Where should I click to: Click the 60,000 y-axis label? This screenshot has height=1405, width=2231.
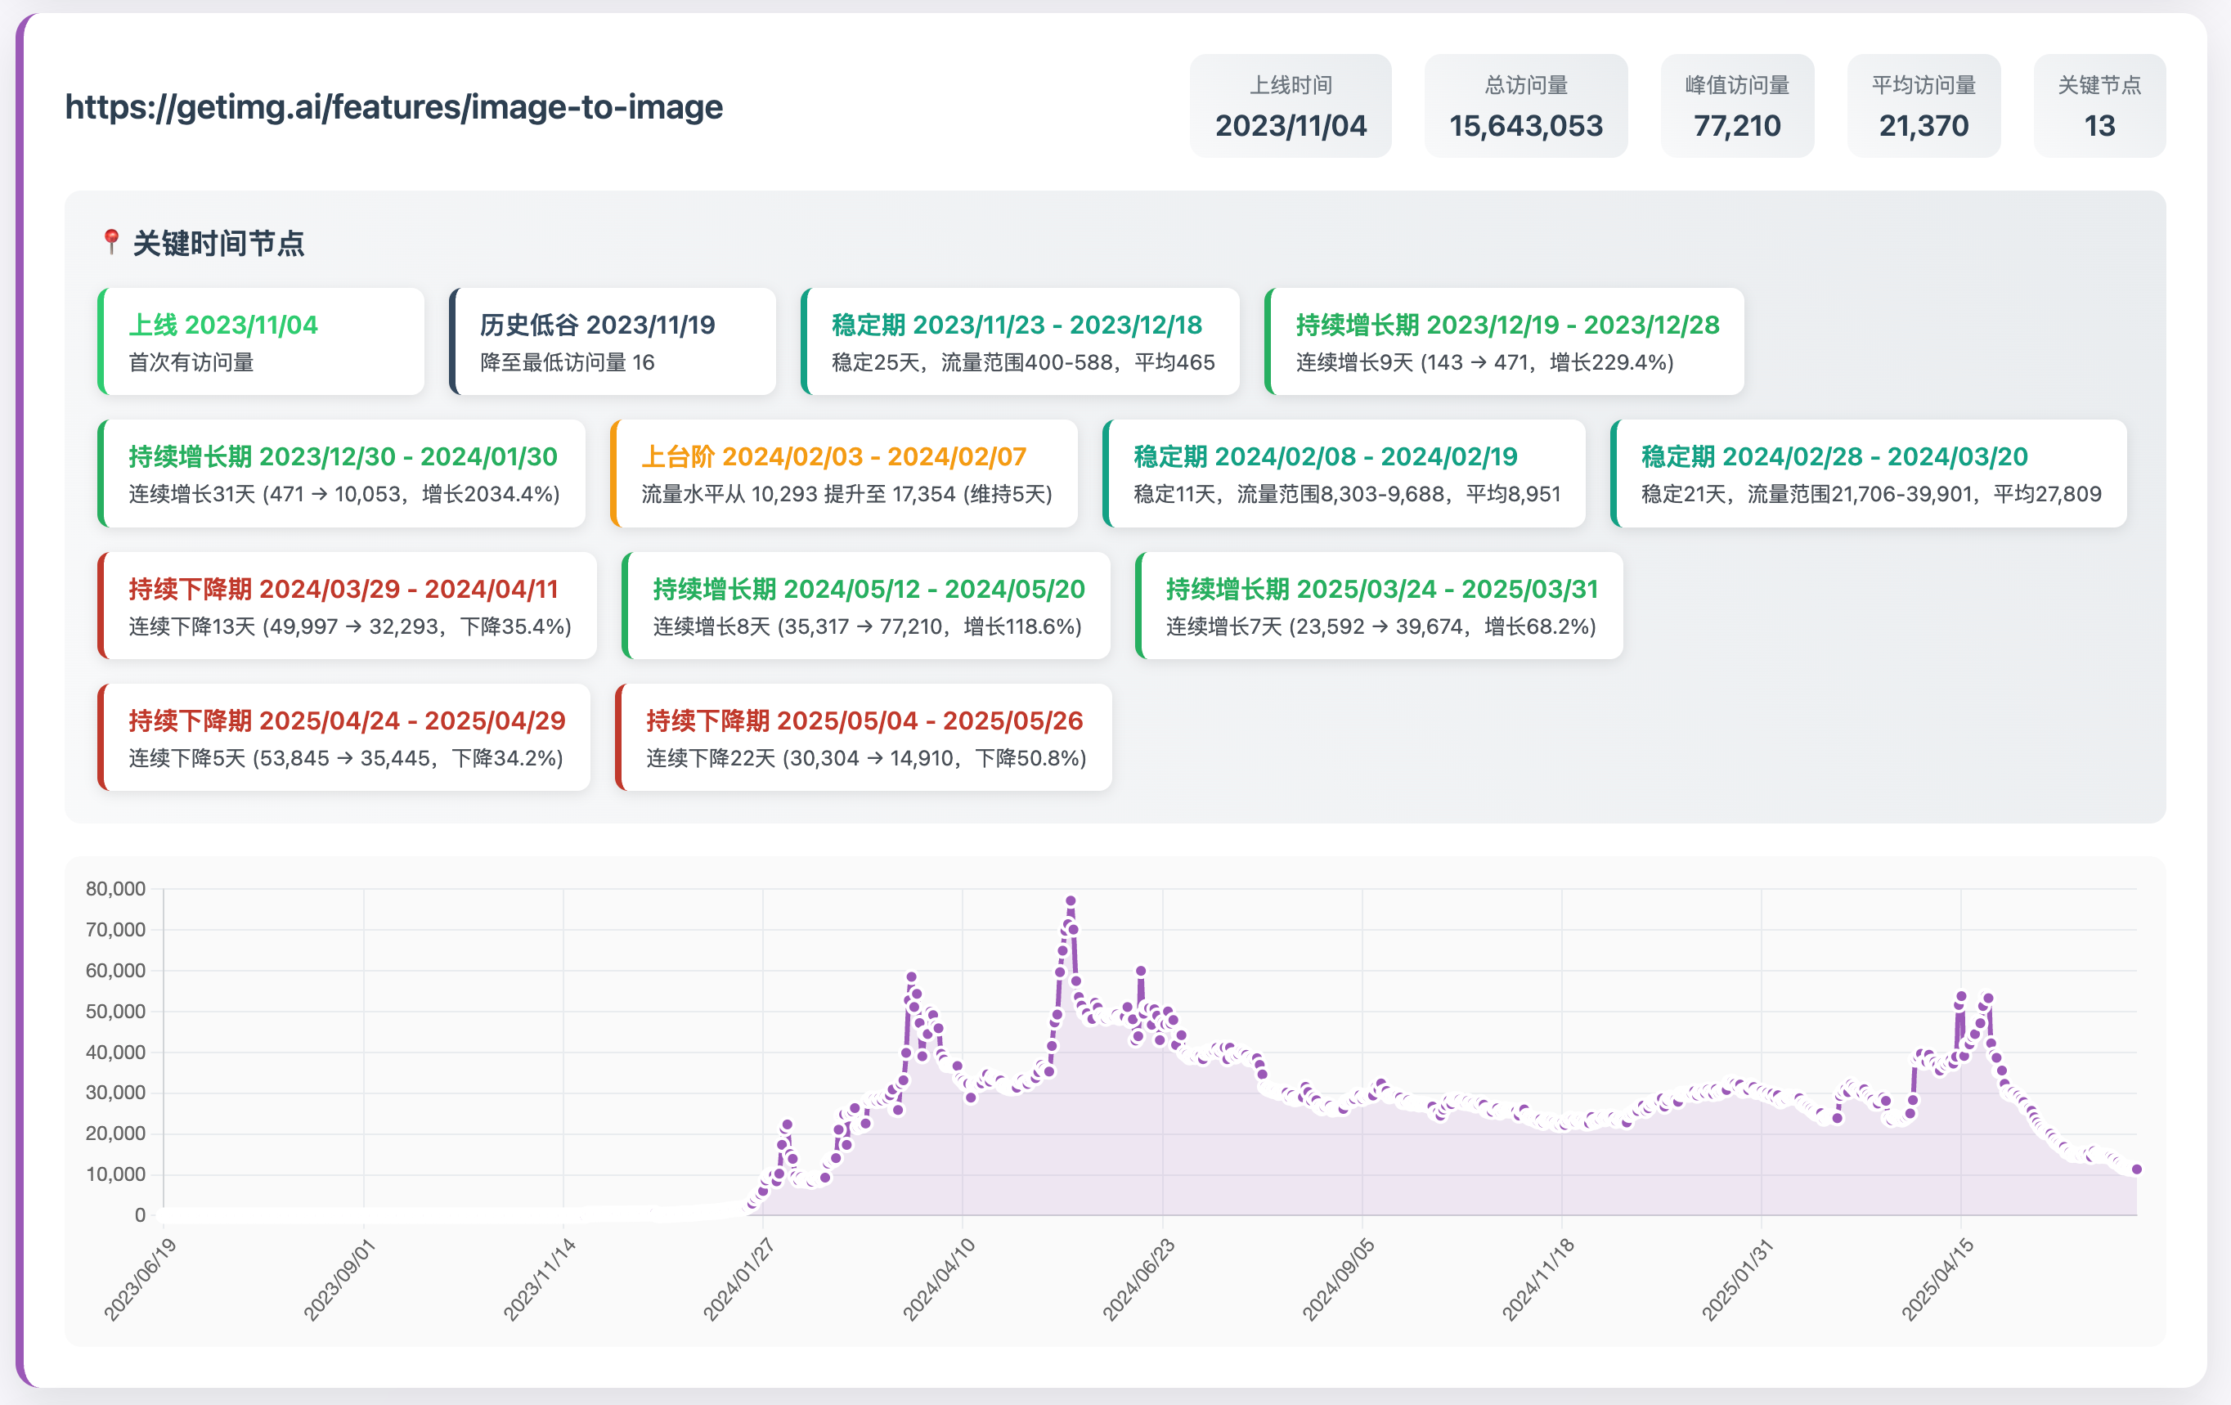[x=116, y=971]
